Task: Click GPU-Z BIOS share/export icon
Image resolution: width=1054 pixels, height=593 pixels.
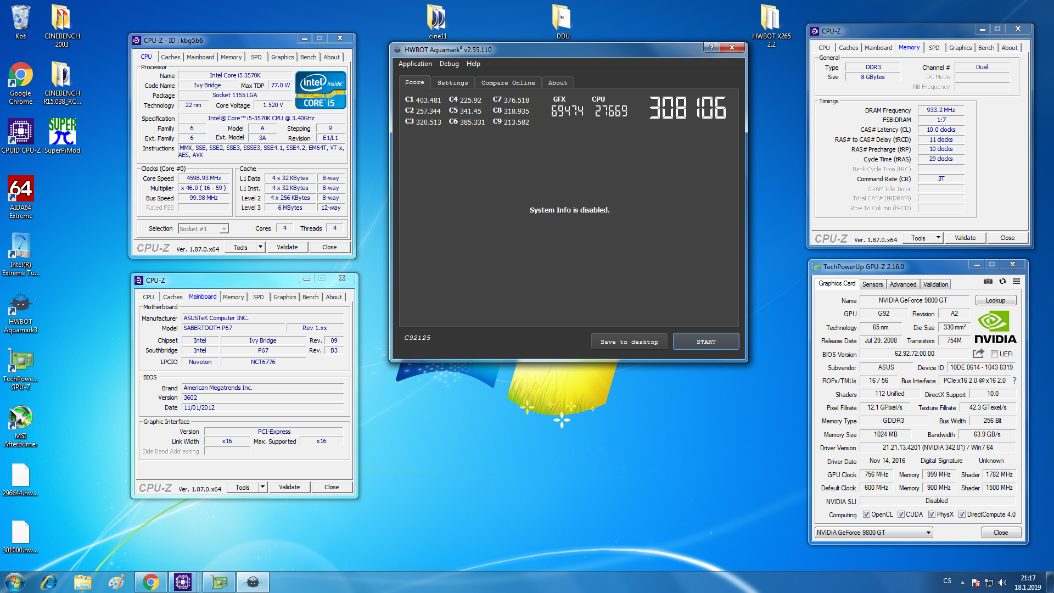Action: point(978,354)
